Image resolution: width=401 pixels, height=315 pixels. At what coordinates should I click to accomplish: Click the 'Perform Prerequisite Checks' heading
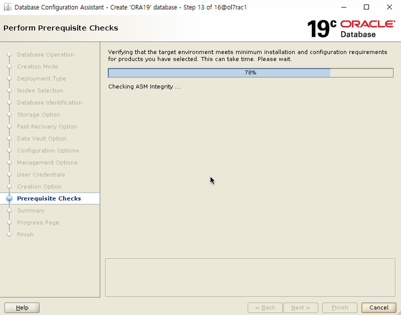61,28
